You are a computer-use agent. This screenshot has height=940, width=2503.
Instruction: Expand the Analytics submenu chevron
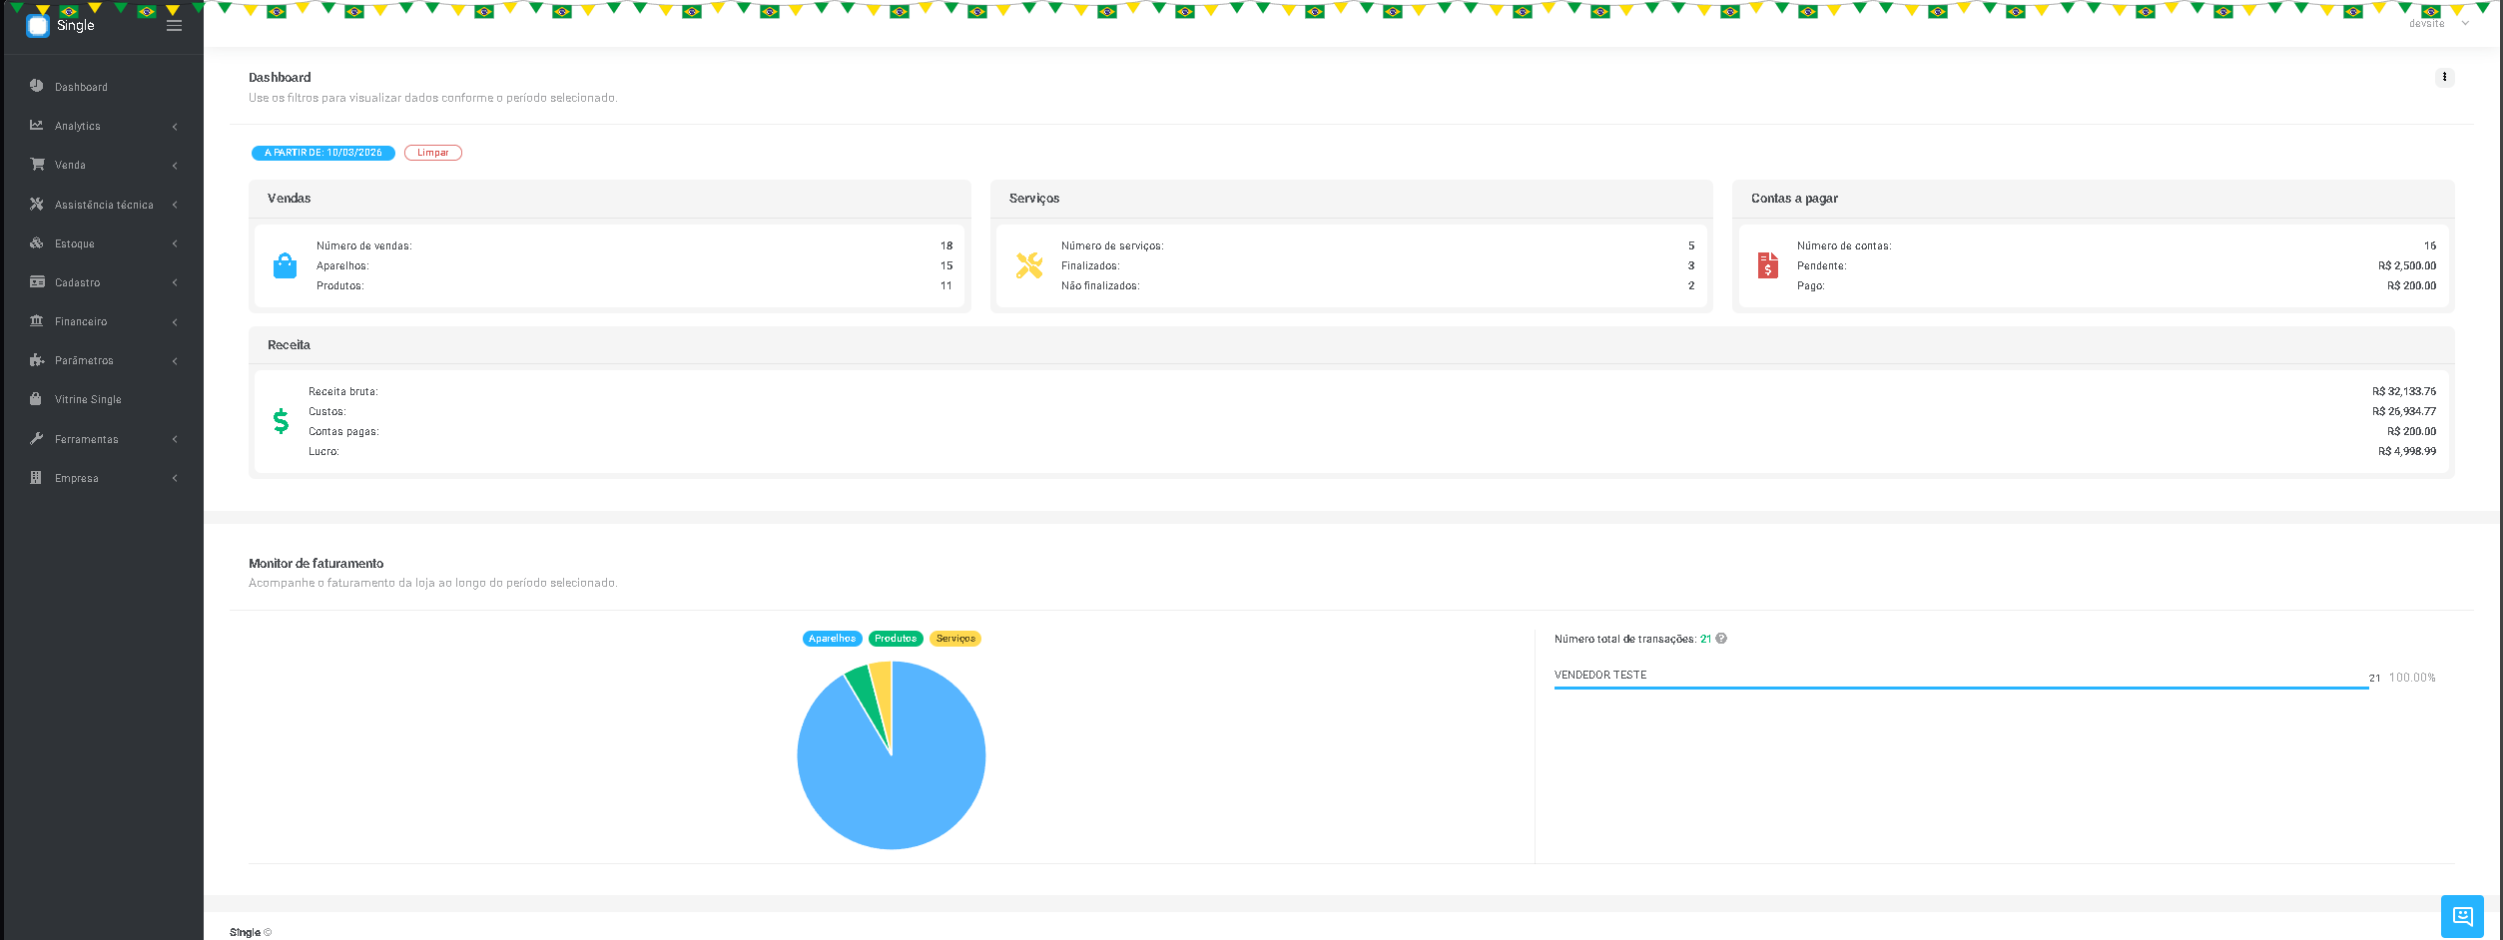175,127
